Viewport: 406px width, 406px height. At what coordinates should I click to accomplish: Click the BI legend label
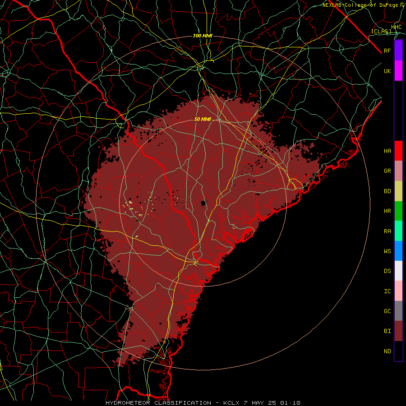pos(387,331)
